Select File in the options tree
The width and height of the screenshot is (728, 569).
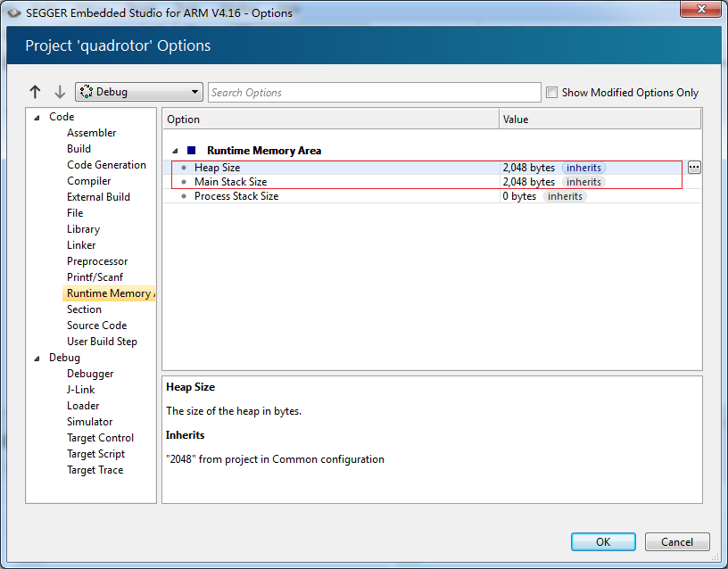coord(75,213)
